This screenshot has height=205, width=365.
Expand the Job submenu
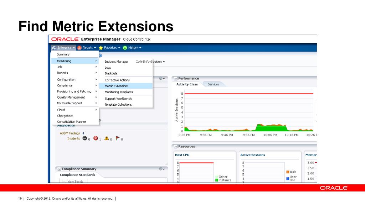coord(75,67)
